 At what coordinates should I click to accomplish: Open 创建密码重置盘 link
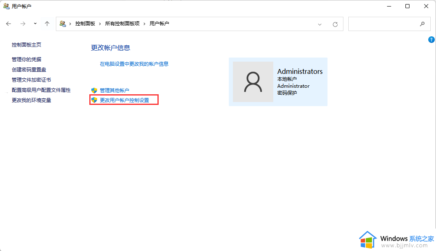point(29,69)
